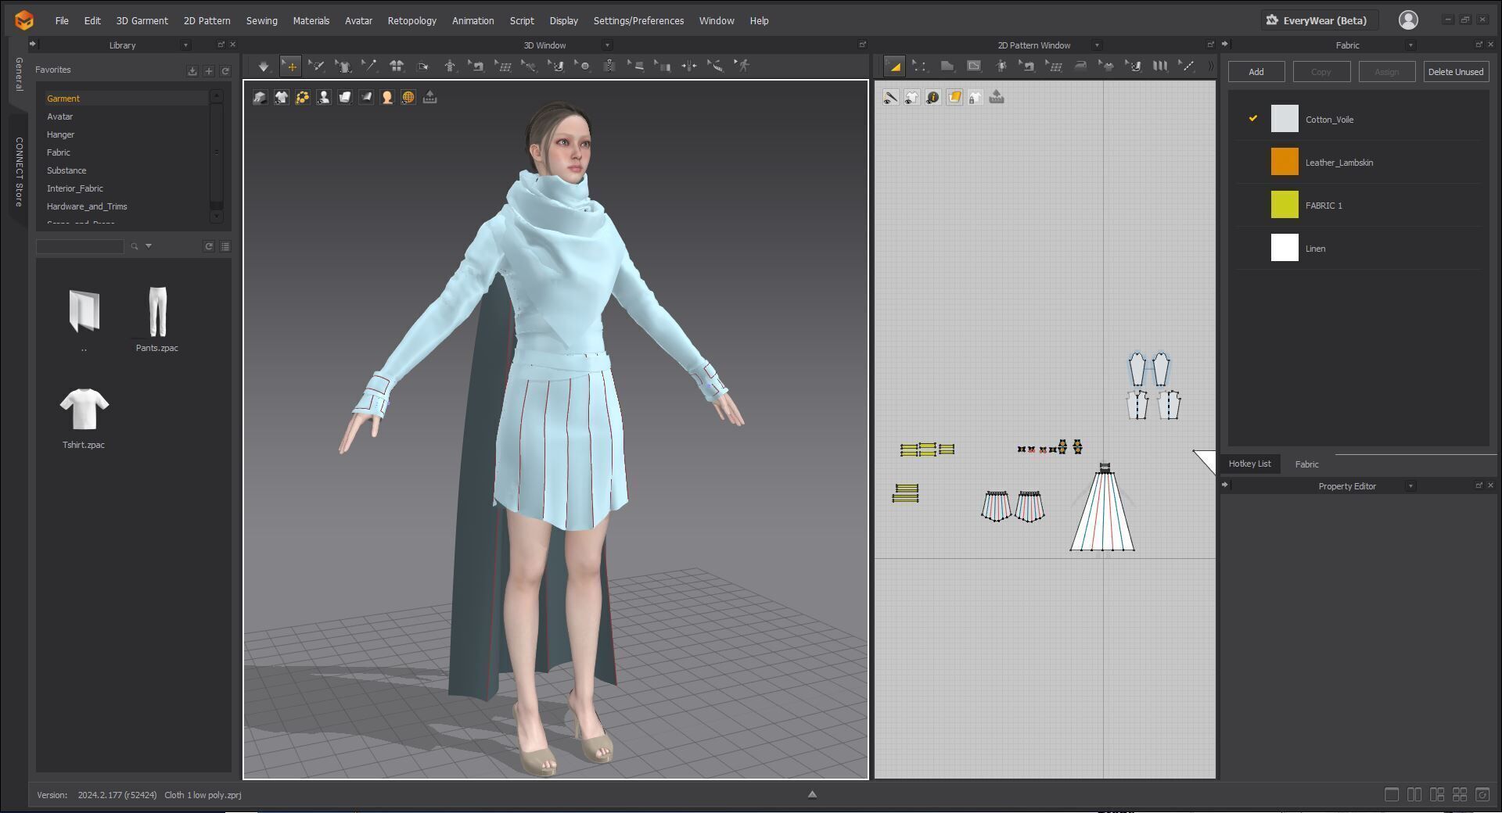Open the folded garment arrangement tool

(397, 66)
